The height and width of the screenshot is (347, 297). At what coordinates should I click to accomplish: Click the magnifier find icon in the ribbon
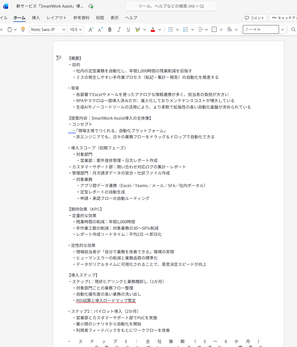tap(293, 29)
